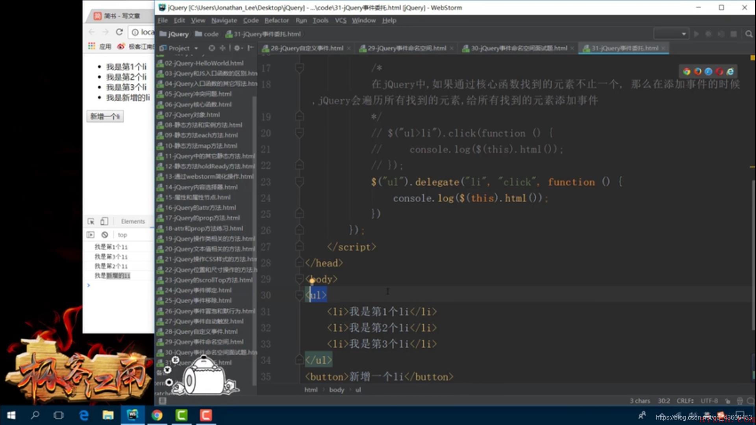Click jQuery breadcrumb in navigation bar

pyautogui.click(x=174, y=34)
